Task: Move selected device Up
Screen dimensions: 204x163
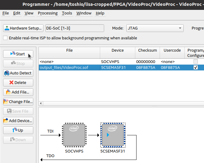Action: click(18, 130)
